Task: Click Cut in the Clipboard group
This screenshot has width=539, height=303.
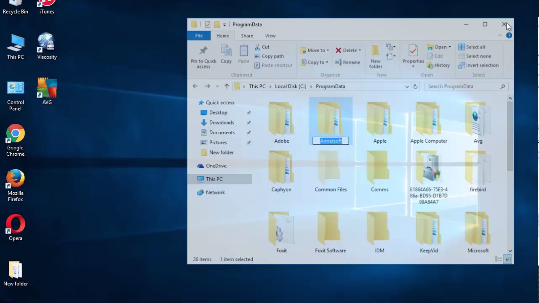Action: tap(262, 47)
